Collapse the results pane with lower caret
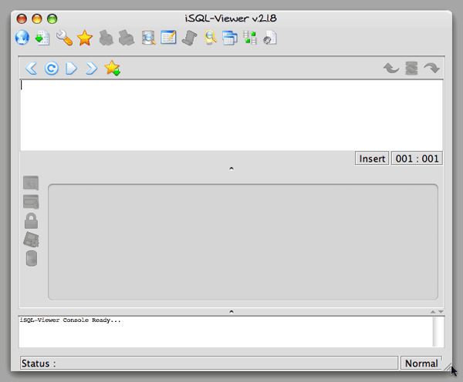Screen dimensions: 463x382 click(231, 311)
